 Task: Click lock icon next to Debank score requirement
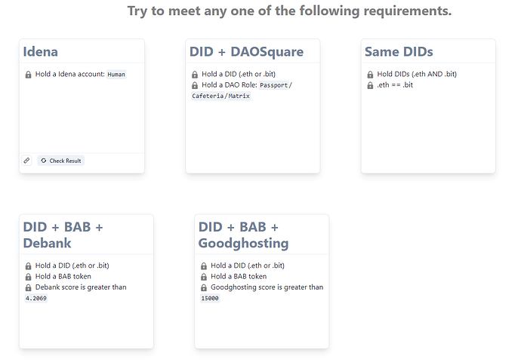28,287
